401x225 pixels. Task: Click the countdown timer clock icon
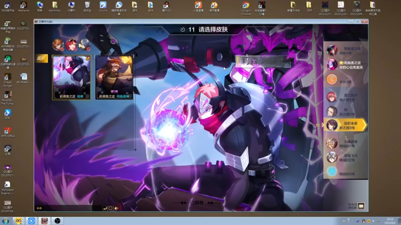[182, 29]
